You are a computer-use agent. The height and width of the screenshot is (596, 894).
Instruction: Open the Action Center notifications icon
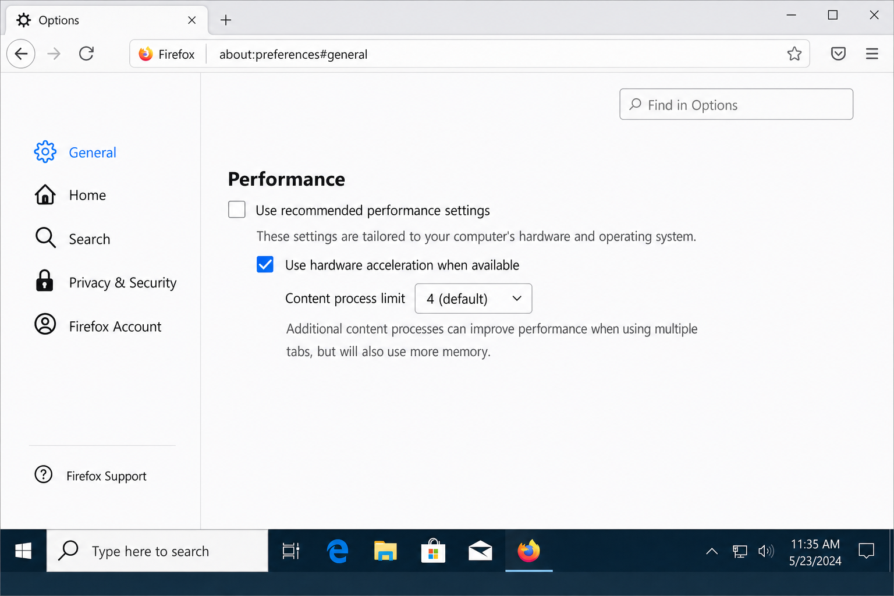[867, 551]
